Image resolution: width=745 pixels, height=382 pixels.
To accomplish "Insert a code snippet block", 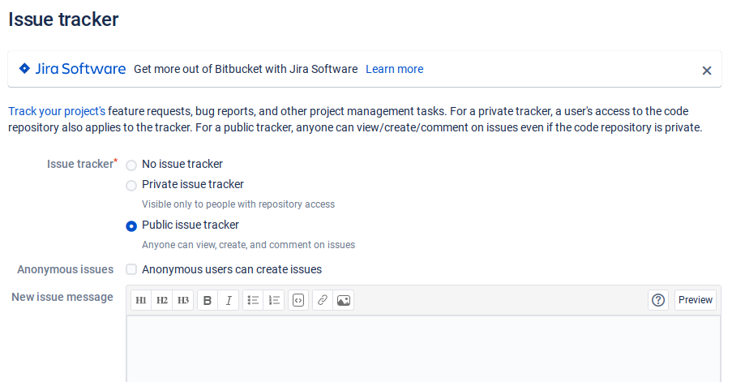I will tap(298, 300).
